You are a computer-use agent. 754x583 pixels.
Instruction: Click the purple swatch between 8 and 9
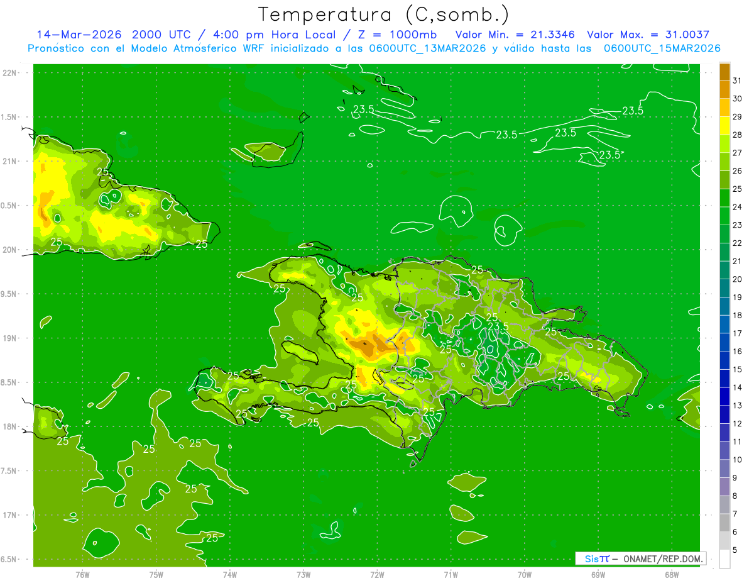point(724,486)
